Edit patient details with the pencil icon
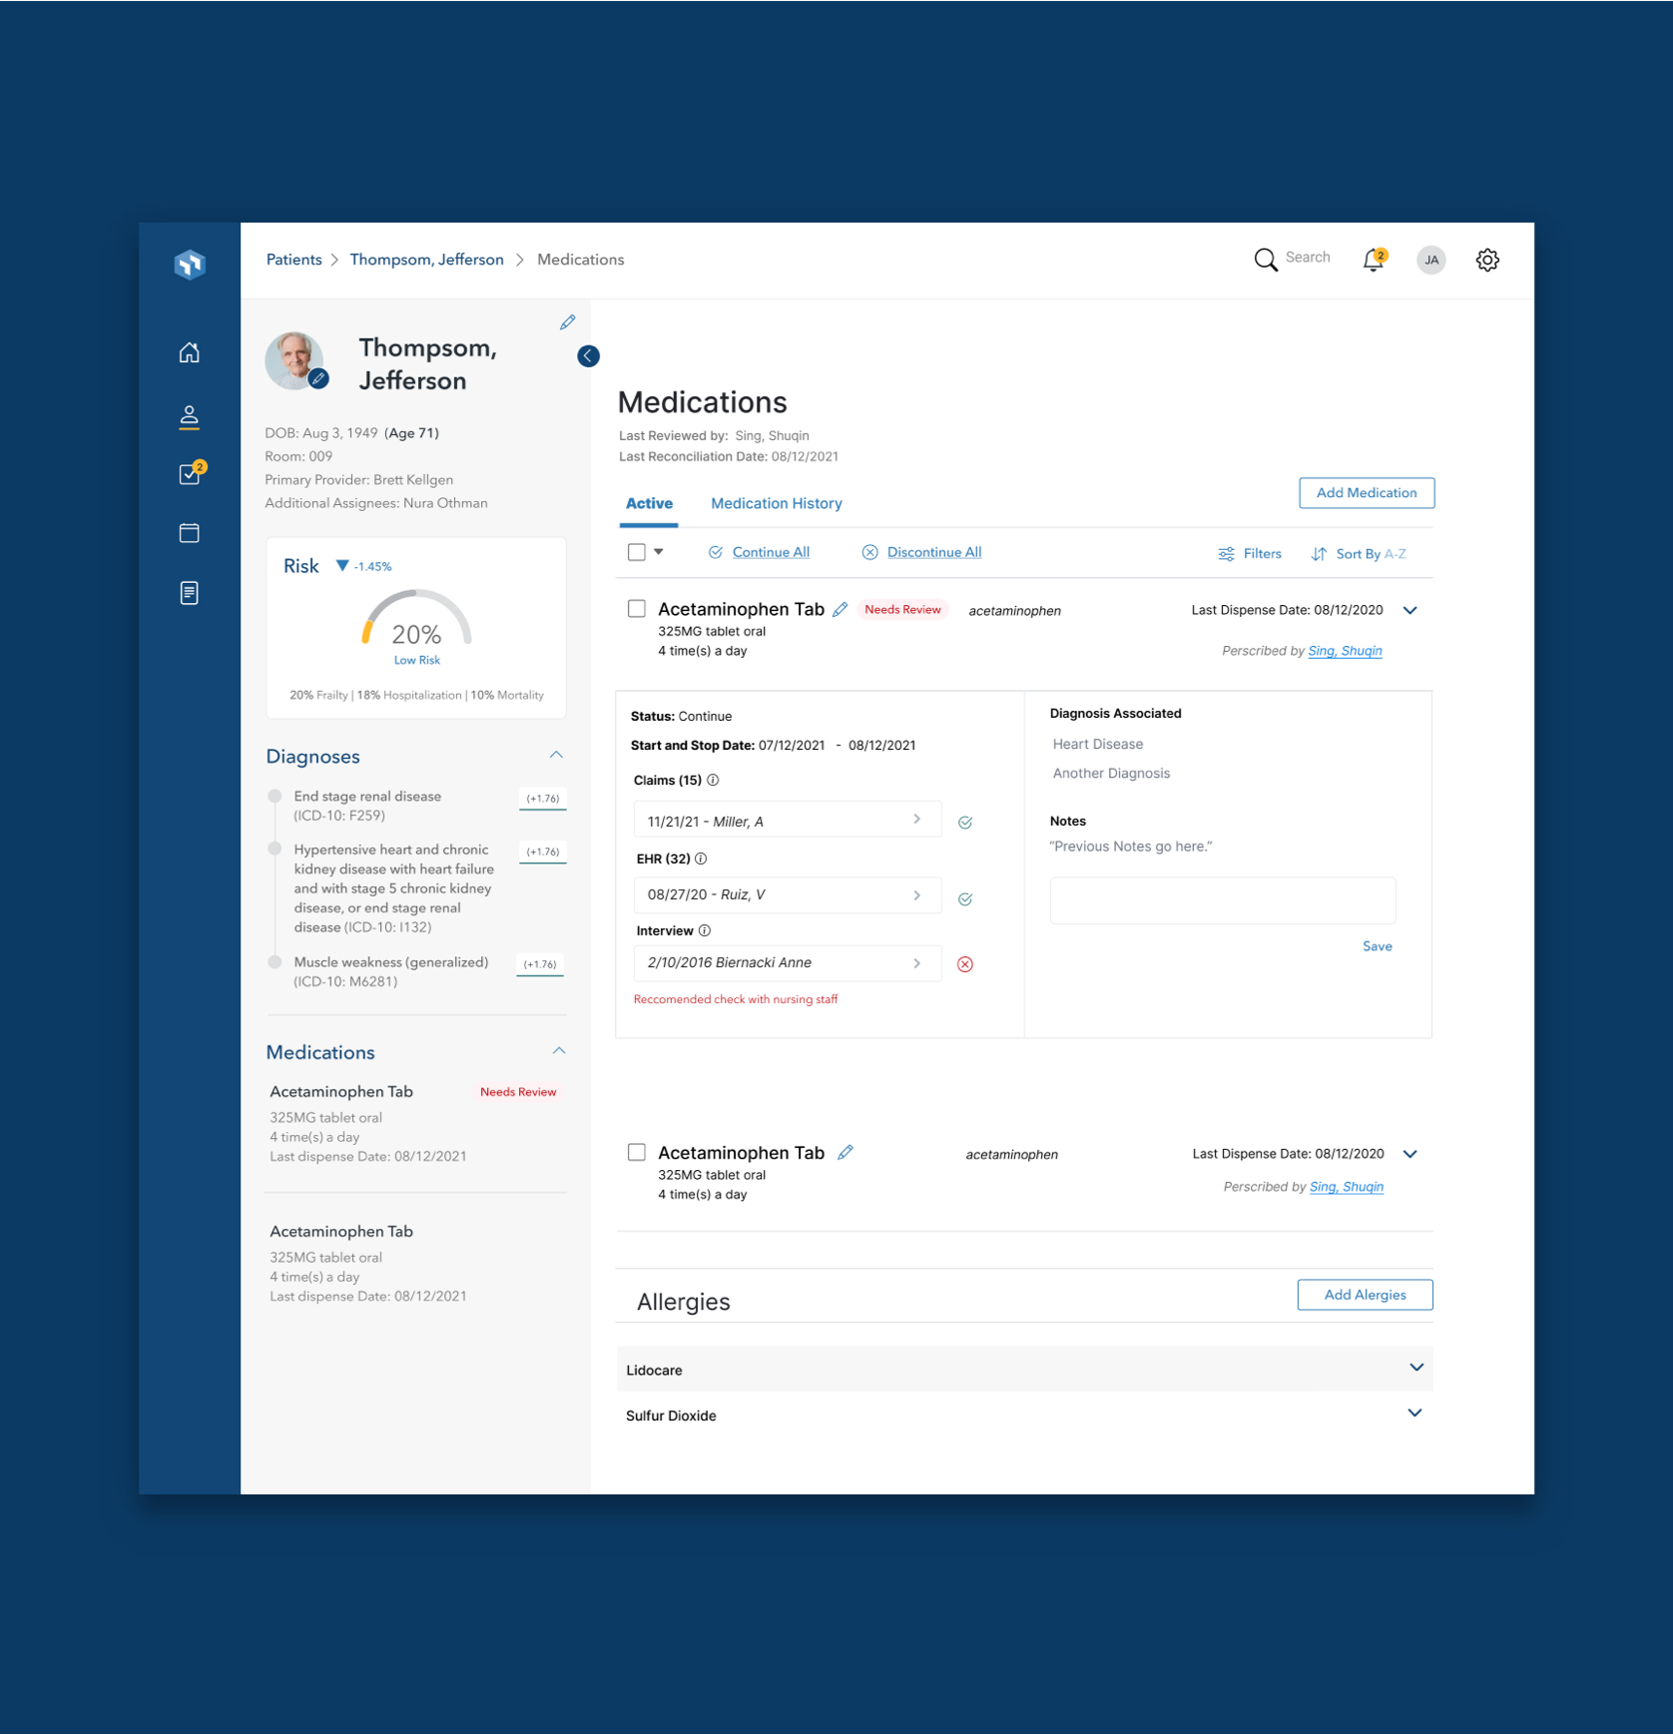The width and height of the screenshot is (1673, 1735). click(x=567, y=322)
